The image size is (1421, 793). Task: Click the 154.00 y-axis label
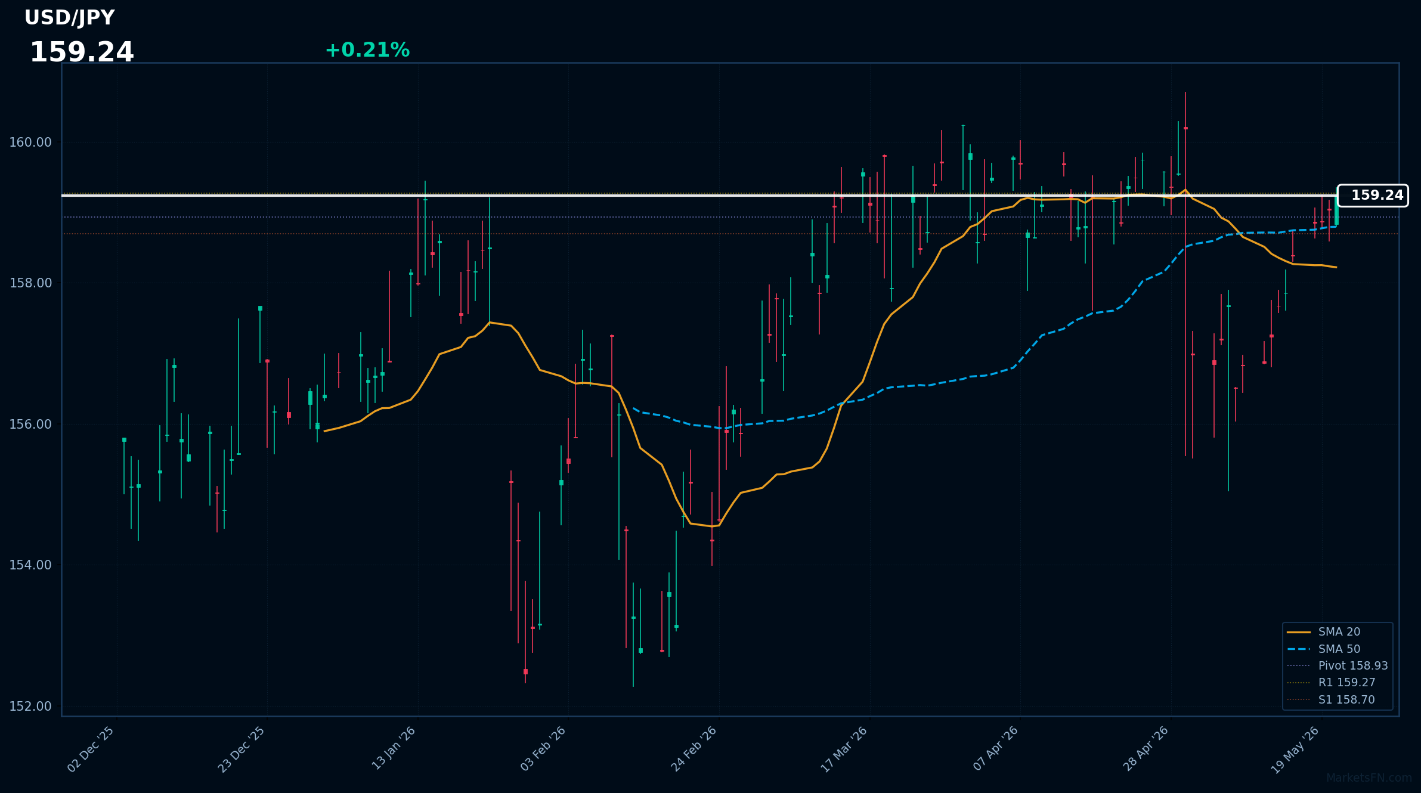pos(30,565)
